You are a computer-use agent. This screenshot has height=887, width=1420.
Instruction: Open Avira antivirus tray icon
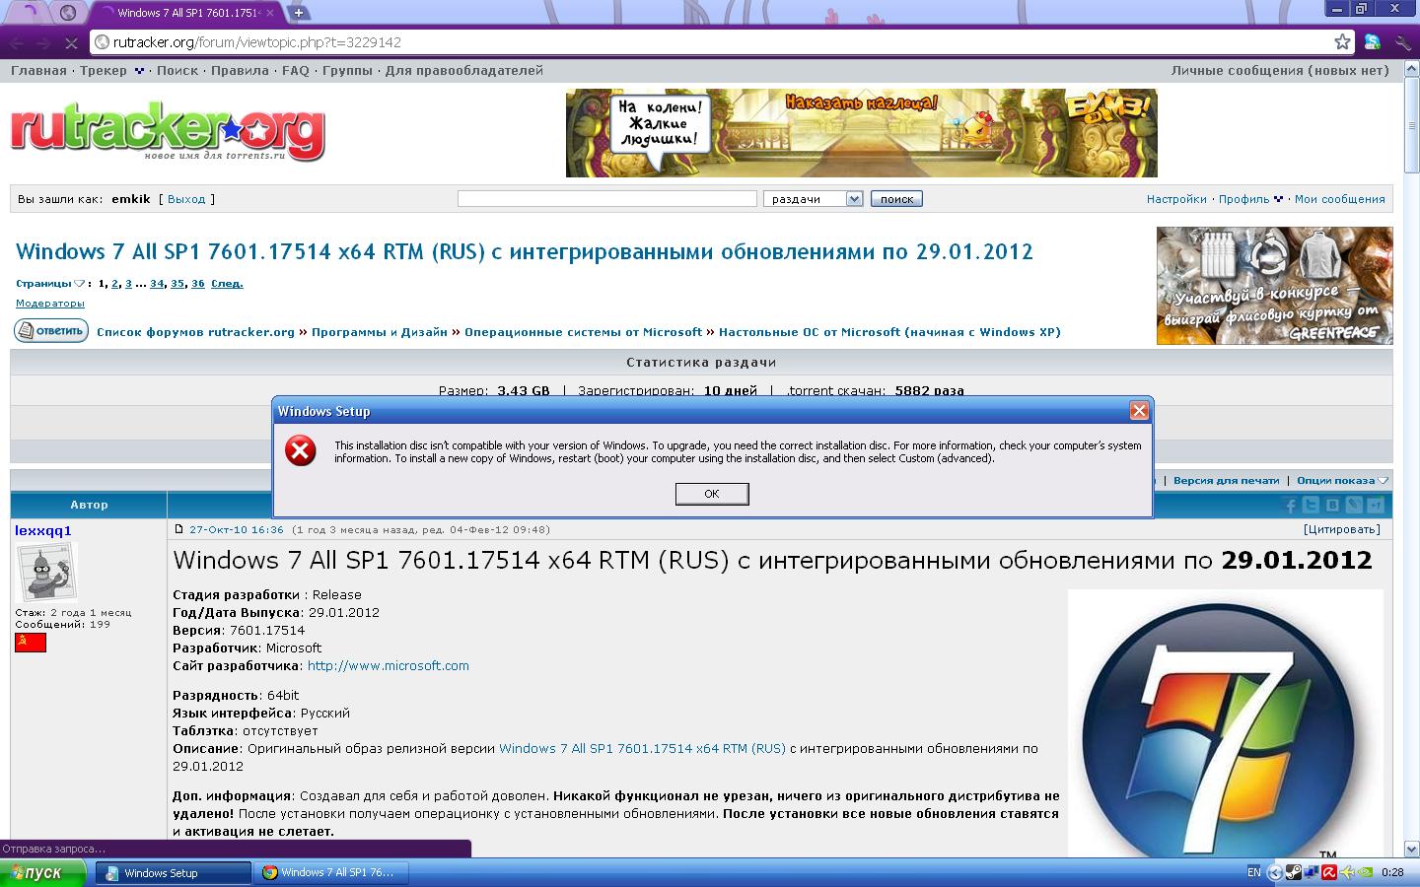tap(1329, 872)
